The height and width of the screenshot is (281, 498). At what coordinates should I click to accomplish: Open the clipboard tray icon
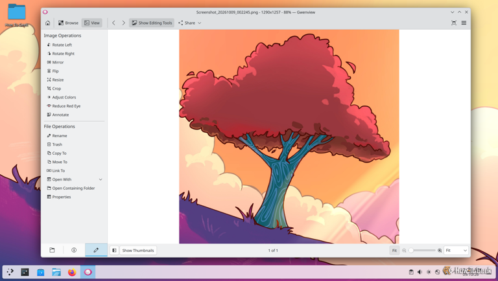pyautogui.click(x=411, y=272)
